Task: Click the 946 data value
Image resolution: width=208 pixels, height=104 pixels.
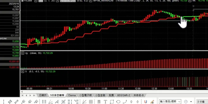Action: pyautogui.click(x=17, y=33)
